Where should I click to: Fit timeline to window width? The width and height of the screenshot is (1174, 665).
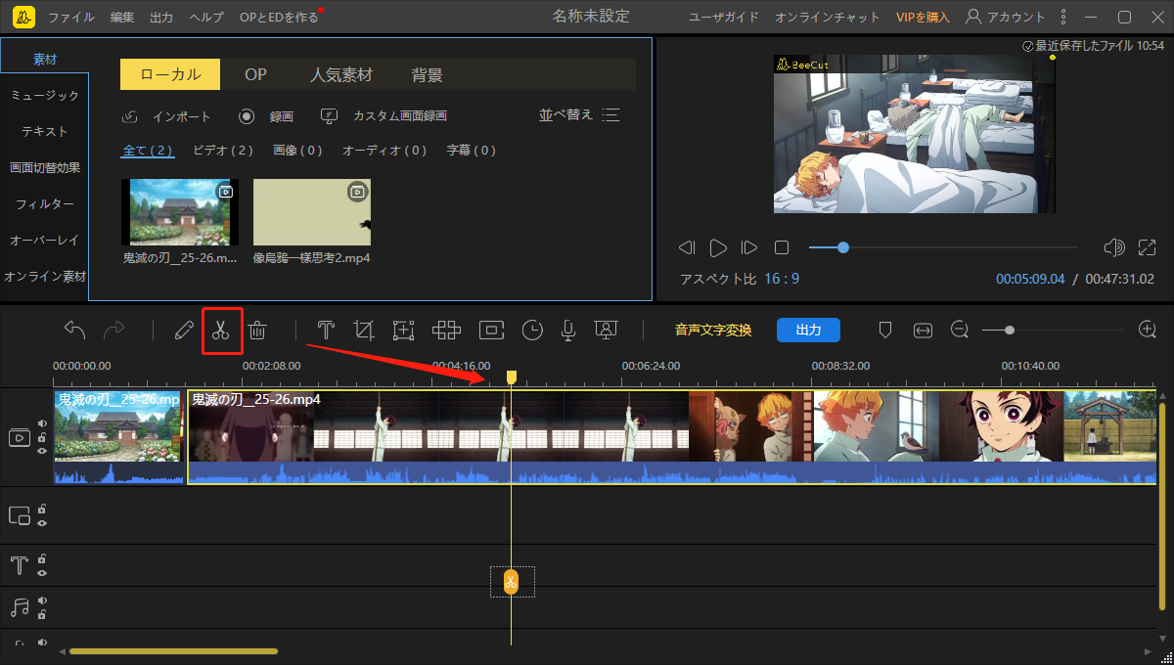coord(923,331)
